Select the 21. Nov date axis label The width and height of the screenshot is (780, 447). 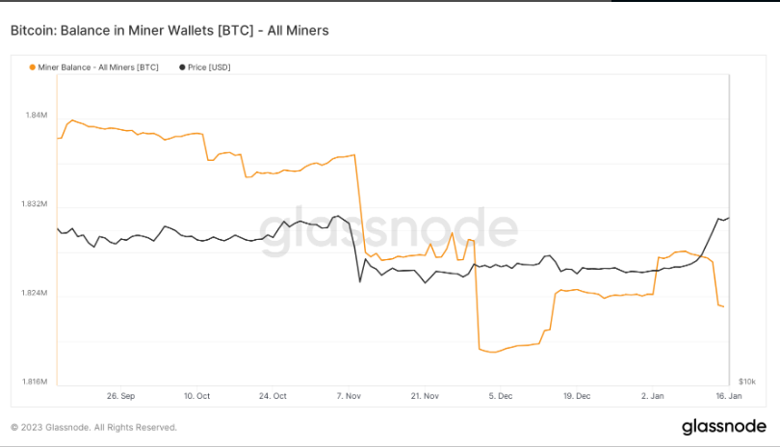(425, 395)
